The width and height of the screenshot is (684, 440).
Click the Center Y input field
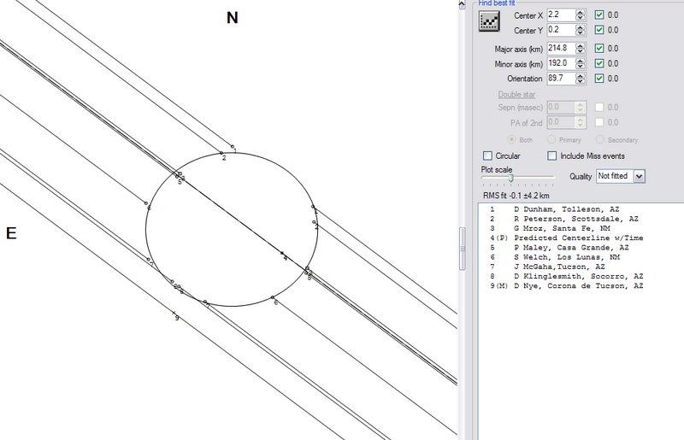click(559, 32)
